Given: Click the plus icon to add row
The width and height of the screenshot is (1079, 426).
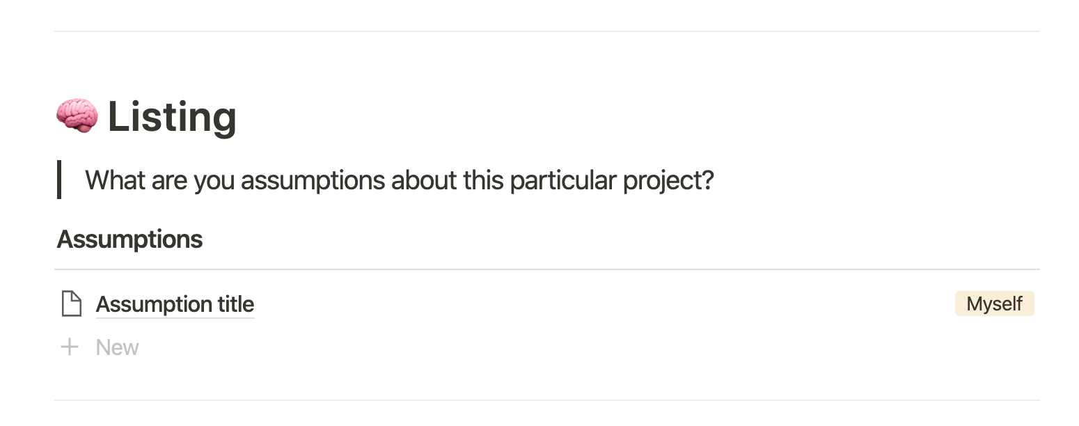Looking at the screenshot, I should pyautogui.click(x=70, y=347).
